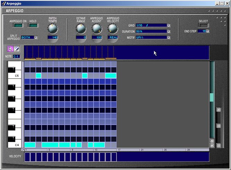The height and width of the screenshot is (170, 231).
Task: Click the first velocity bar
Action: point(27,157)
